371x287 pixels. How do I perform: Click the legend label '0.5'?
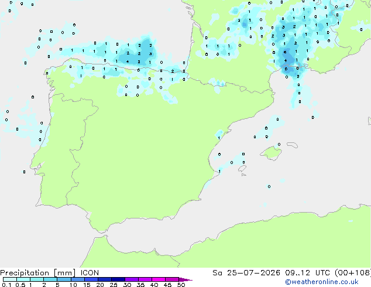tap(20, 285)
